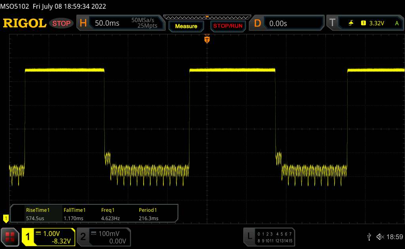The width and height of the screenshot is (405, 249).
Task: Click the 18:59 clock
Action: (394, 237)
